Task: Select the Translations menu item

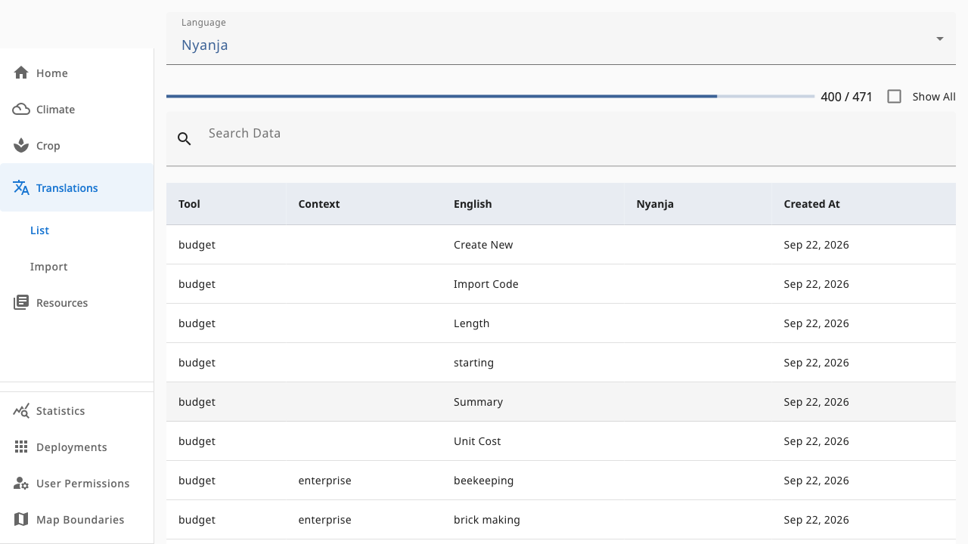Action: [77, 187]
